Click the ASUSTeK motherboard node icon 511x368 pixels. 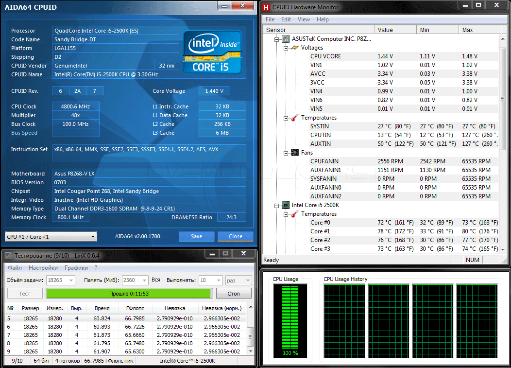click(286, 39)
